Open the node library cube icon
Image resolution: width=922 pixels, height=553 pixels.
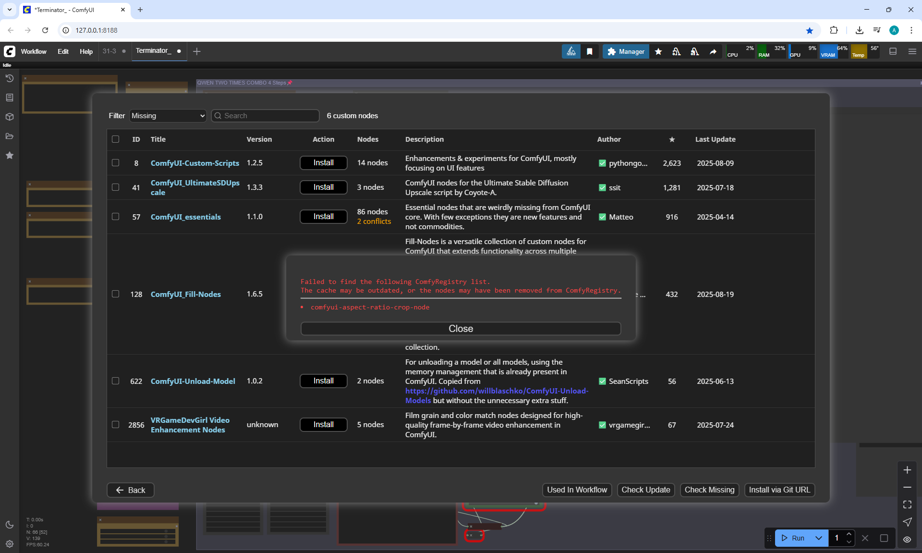click(x=9, y=117)
